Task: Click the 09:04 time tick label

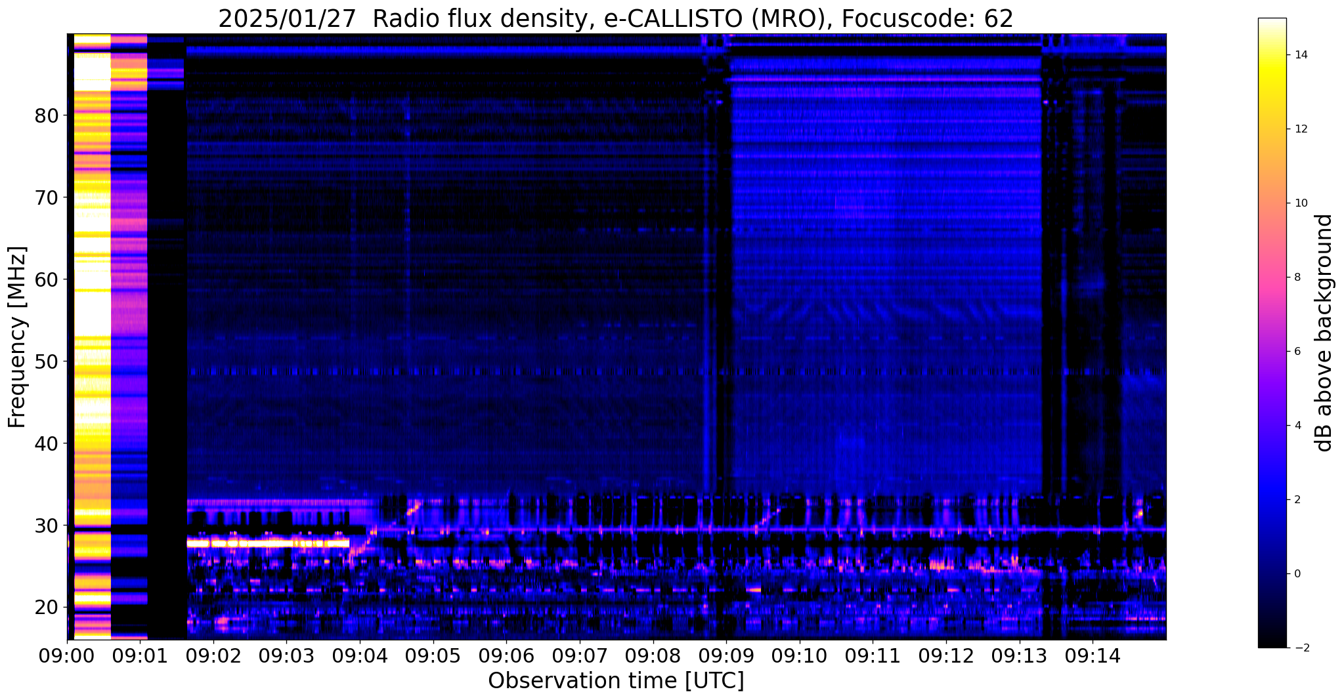Action: point(360,656)
